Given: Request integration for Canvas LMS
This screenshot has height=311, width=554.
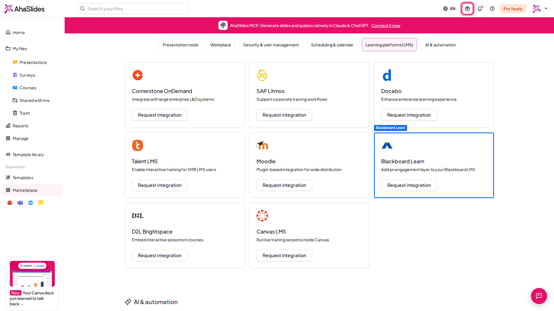Looking at the screenshot, I should (284, 255).
